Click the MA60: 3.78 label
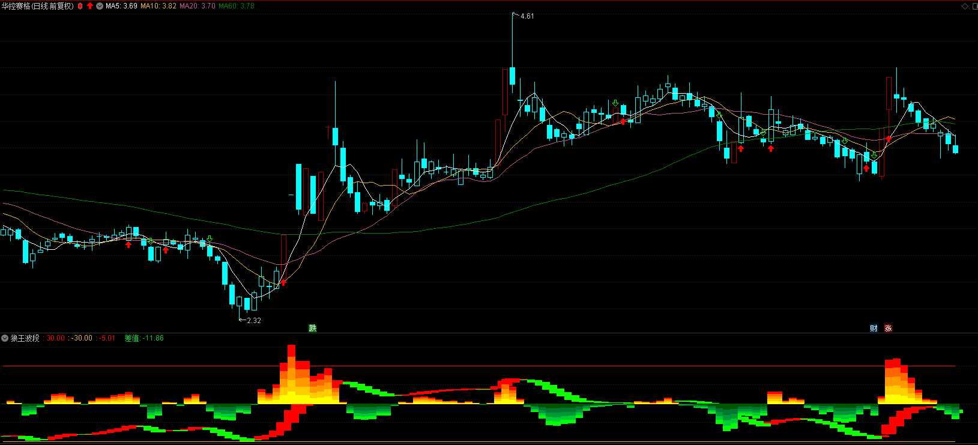The width and height of the screenshot is (978, 445). pos(237,6)
